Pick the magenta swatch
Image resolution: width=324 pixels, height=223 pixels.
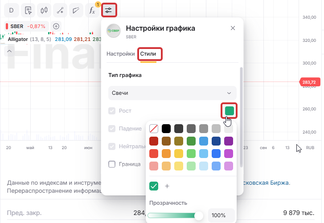(x=229, y=154)
